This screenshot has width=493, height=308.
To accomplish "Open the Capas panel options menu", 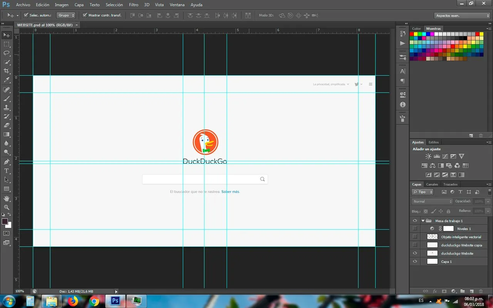I will [489, 184].
